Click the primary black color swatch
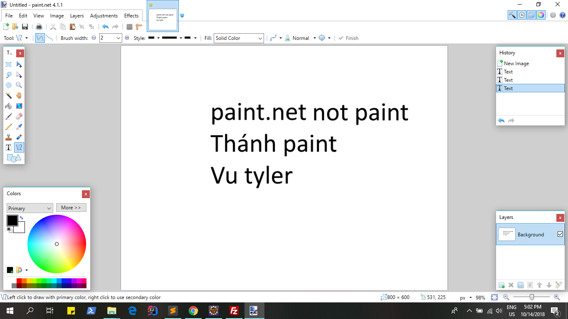The width and height of the screenshot is (568, 319). 12,221
